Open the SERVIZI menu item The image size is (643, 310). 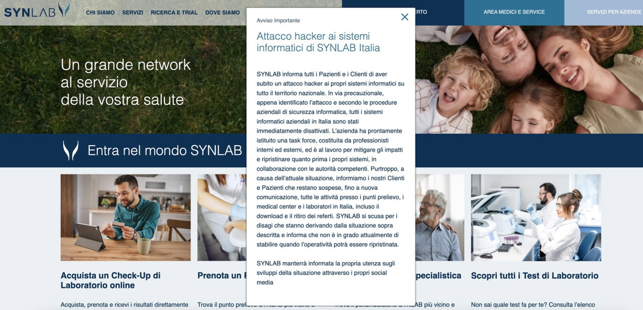click(132, 12)
